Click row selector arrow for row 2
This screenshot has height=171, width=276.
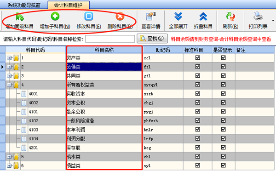pyautogui.click(x=2, y=67)
